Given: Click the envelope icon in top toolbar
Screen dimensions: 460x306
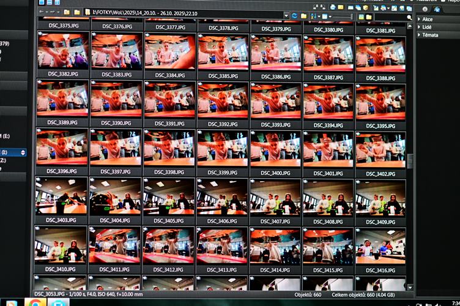Looking at the screenshot, I should 341,7.
